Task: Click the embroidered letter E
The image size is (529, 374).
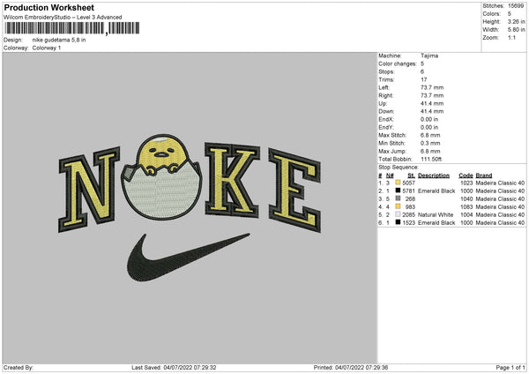Action: (x=294, y=190)
